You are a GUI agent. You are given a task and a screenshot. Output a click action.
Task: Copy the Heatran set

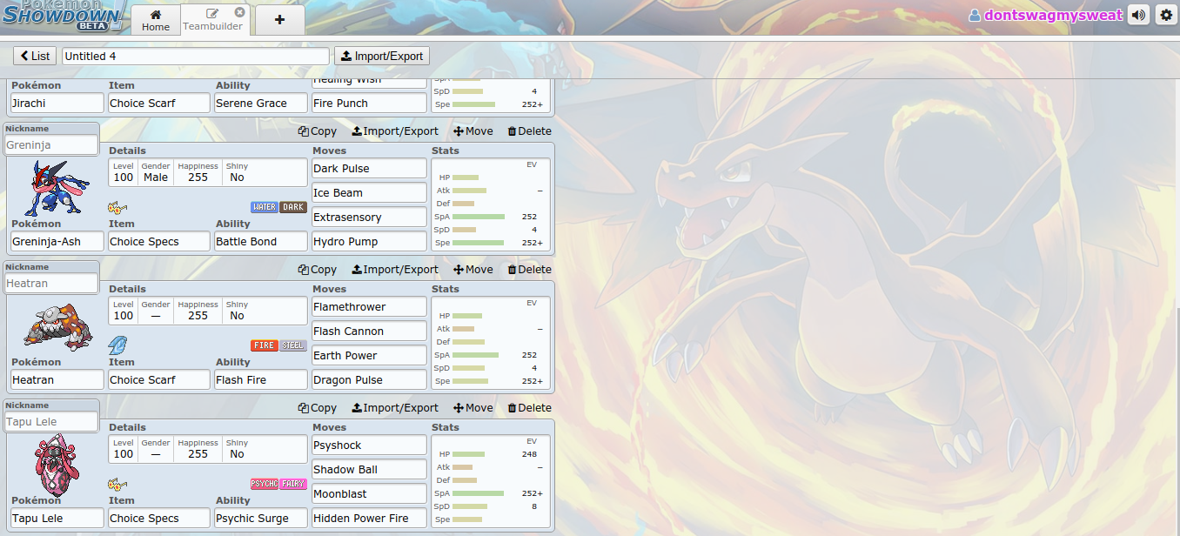pos(318,270)
